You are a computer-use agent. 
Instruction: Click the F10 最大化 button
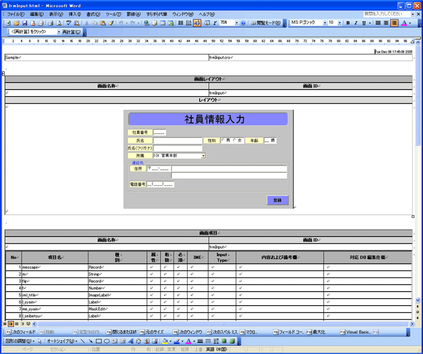pos(316,332)
